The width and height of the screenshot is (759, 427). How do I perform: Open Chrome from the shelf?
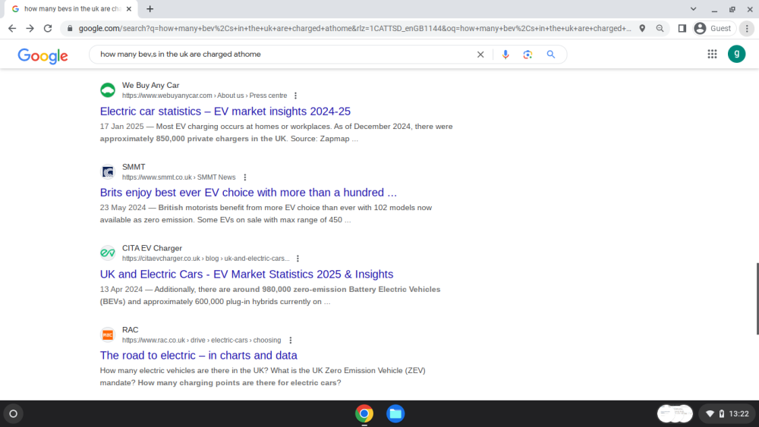(x=364, y=414)
